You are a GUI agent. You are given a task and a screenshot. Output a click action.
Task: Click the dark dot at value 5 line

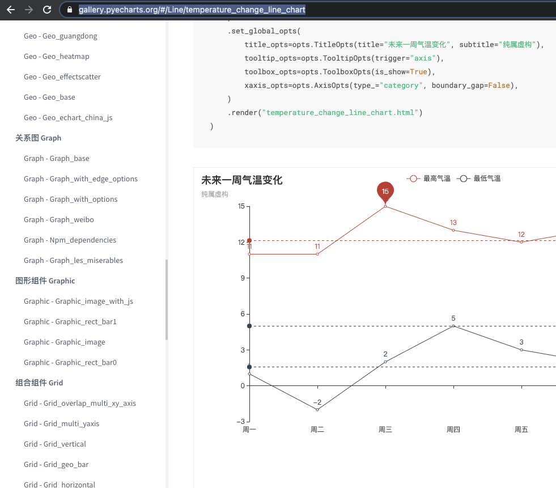tap(249, 326)
